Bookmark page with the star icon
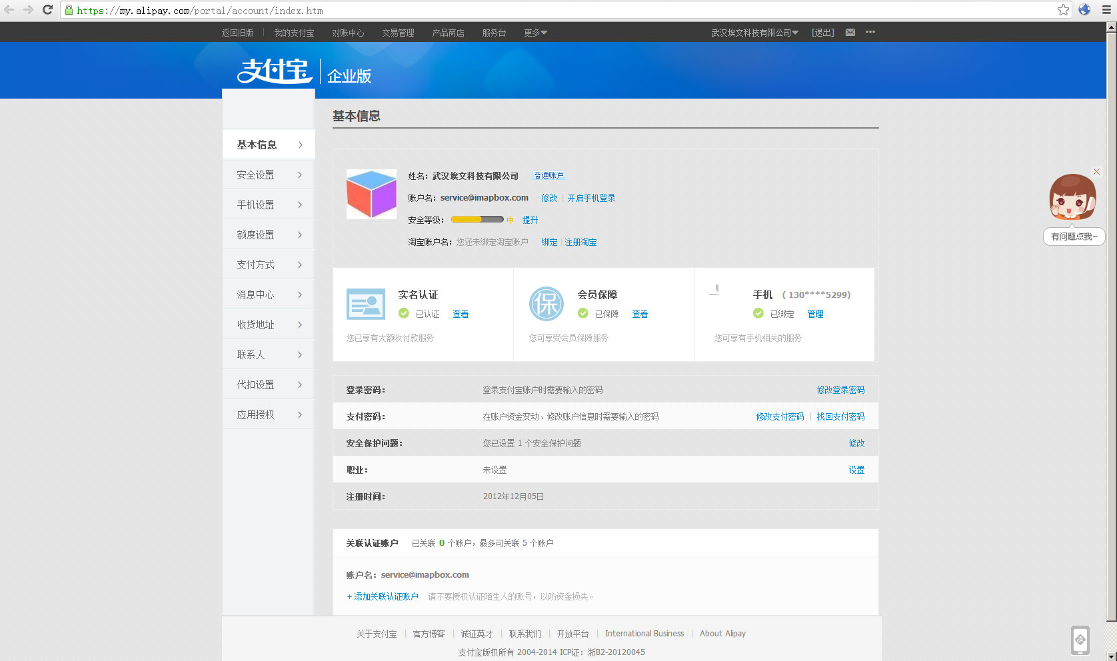Image resolution: width=1117 pixels, height=661 pixels. tap(1063, 10)
